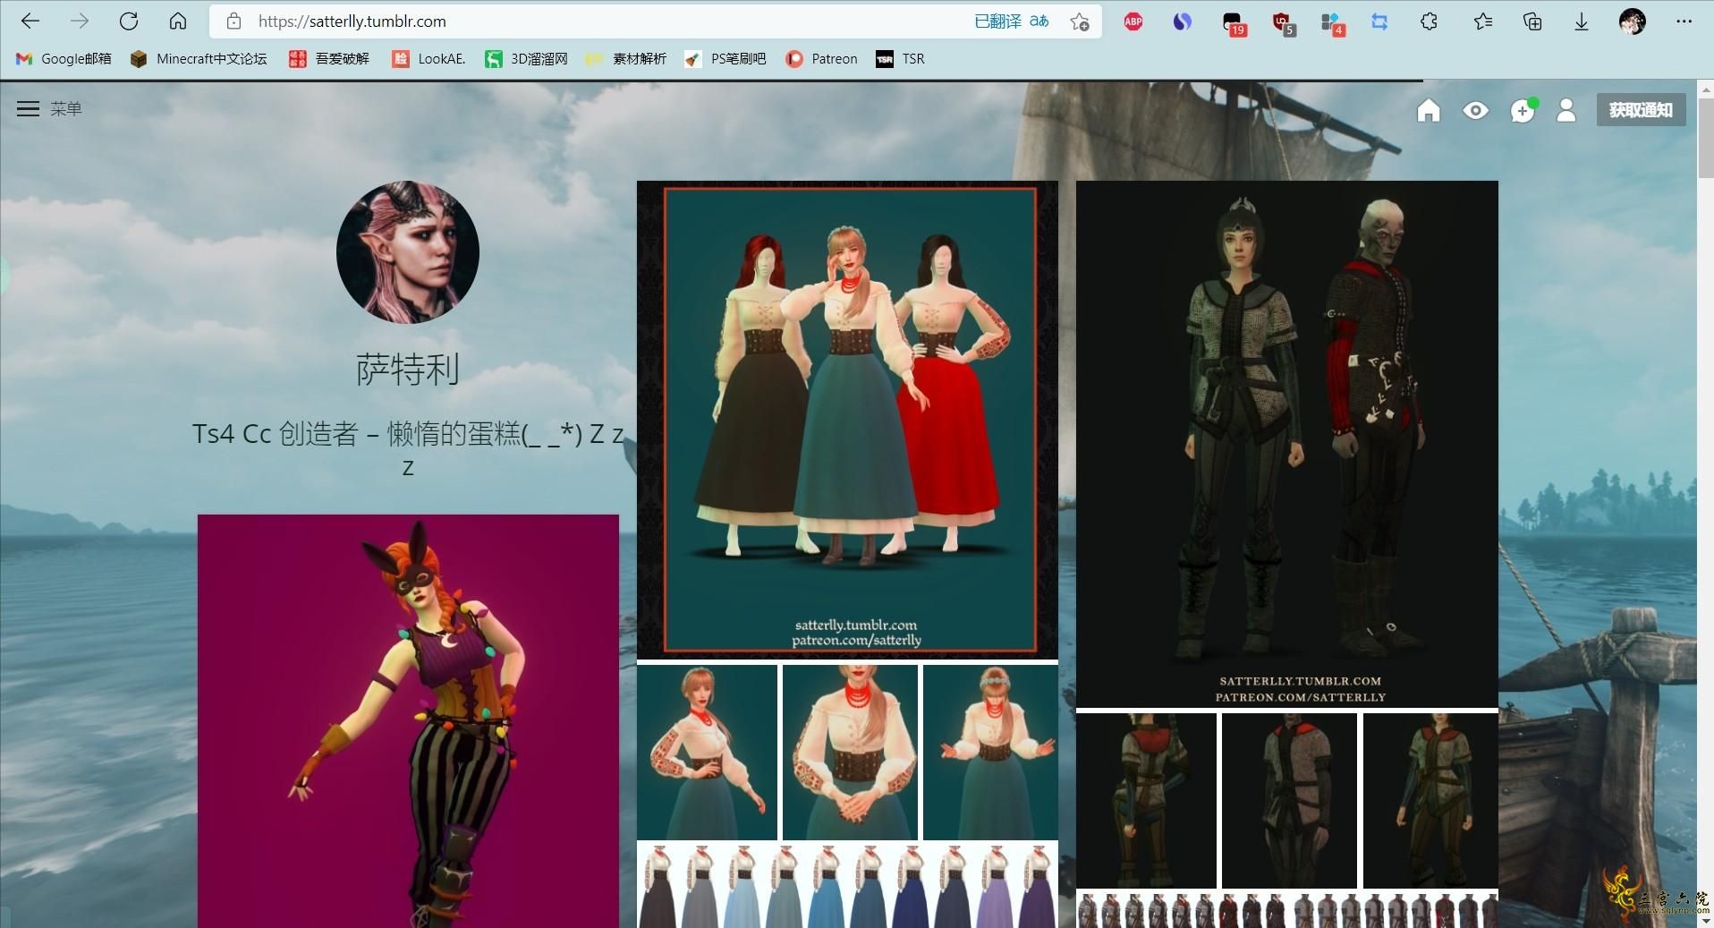Image resolution: width=1714 pixels, height=928 pixels.
Task: Open the collections icon
Action: point(1532,21)
